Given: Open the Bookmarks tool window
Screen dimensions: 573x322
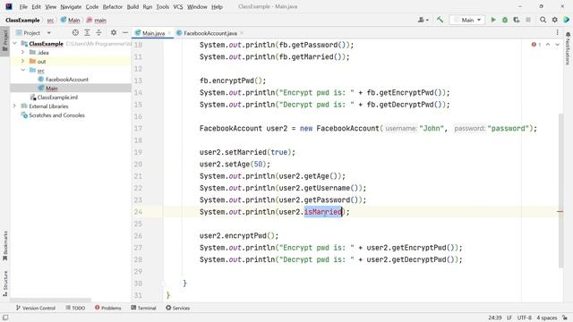Looking at the screenshot, I should pyautogui.click(x=5, y=246).
